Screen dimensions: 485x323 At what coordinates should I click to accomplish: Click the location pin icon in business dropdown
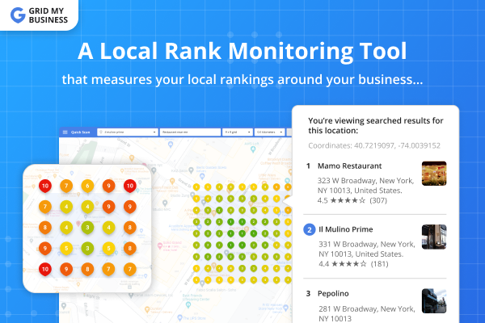click(x=101, y=132)
